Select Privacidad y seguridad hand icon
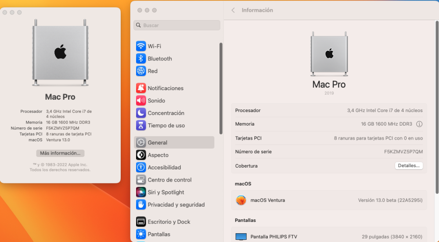Screen dimensions: 439x242 pyautogui.click(x=141, y=205)
